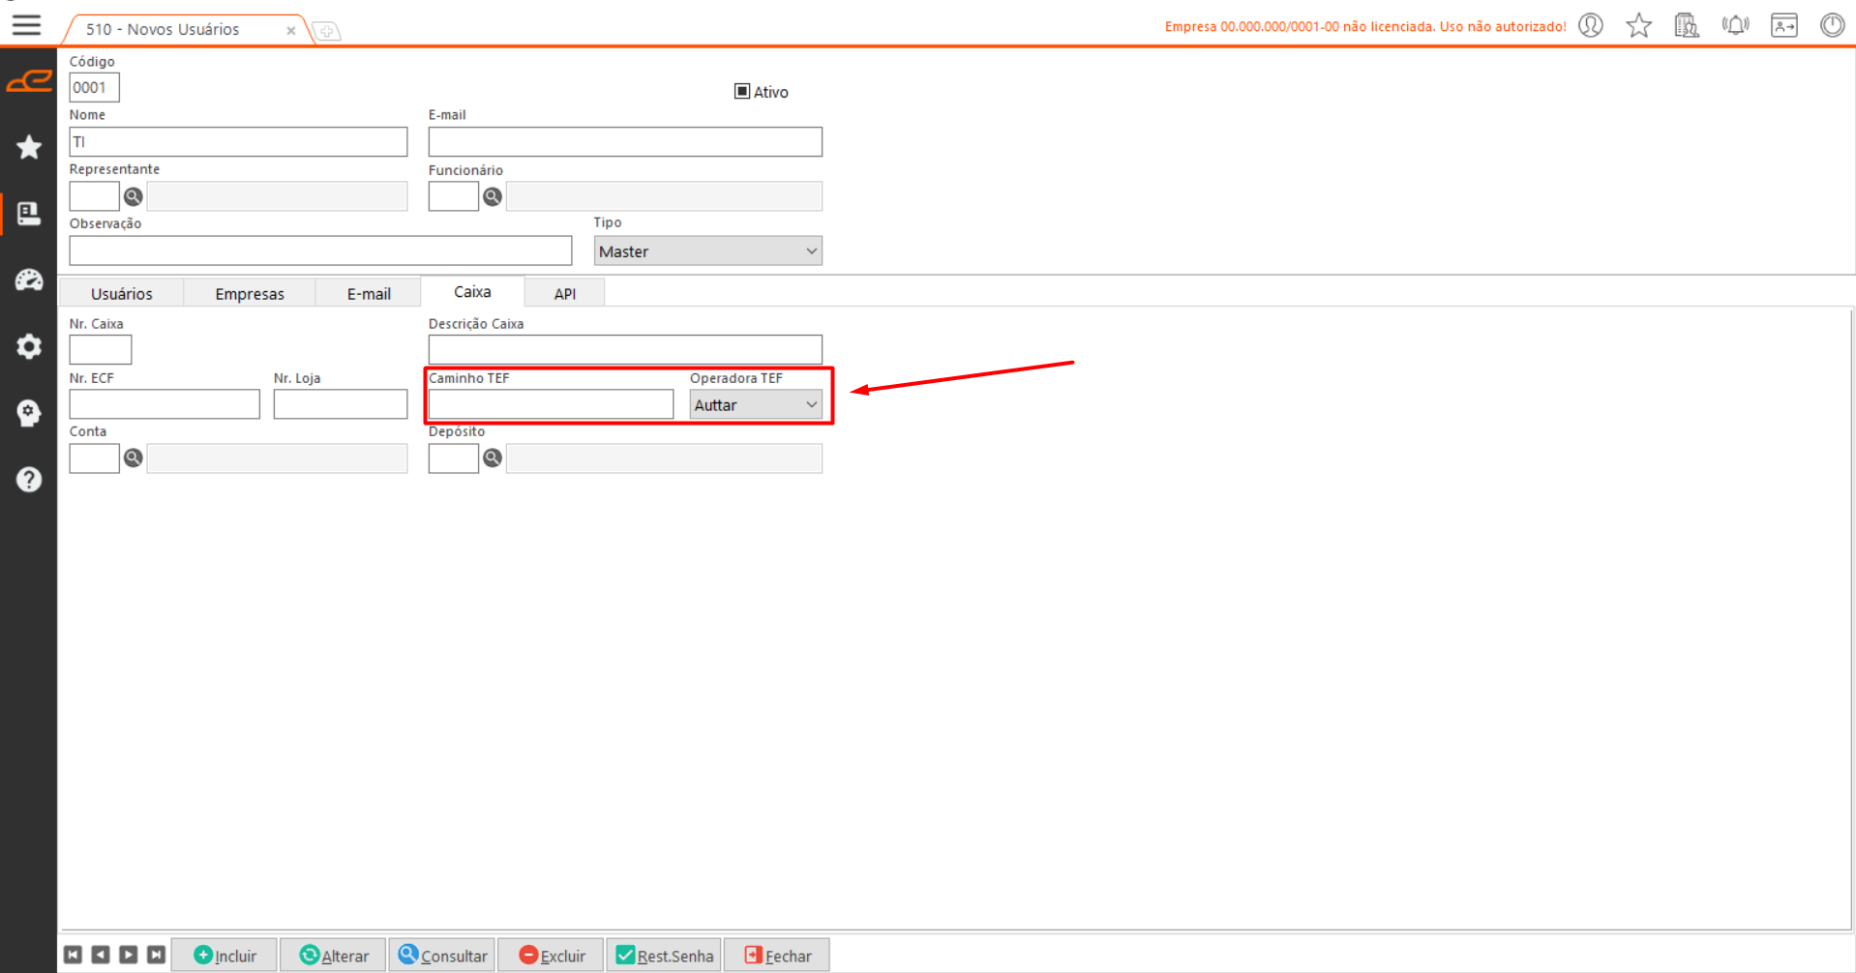
Task: Click the Excluir button
Action: (x=552, y=956)
